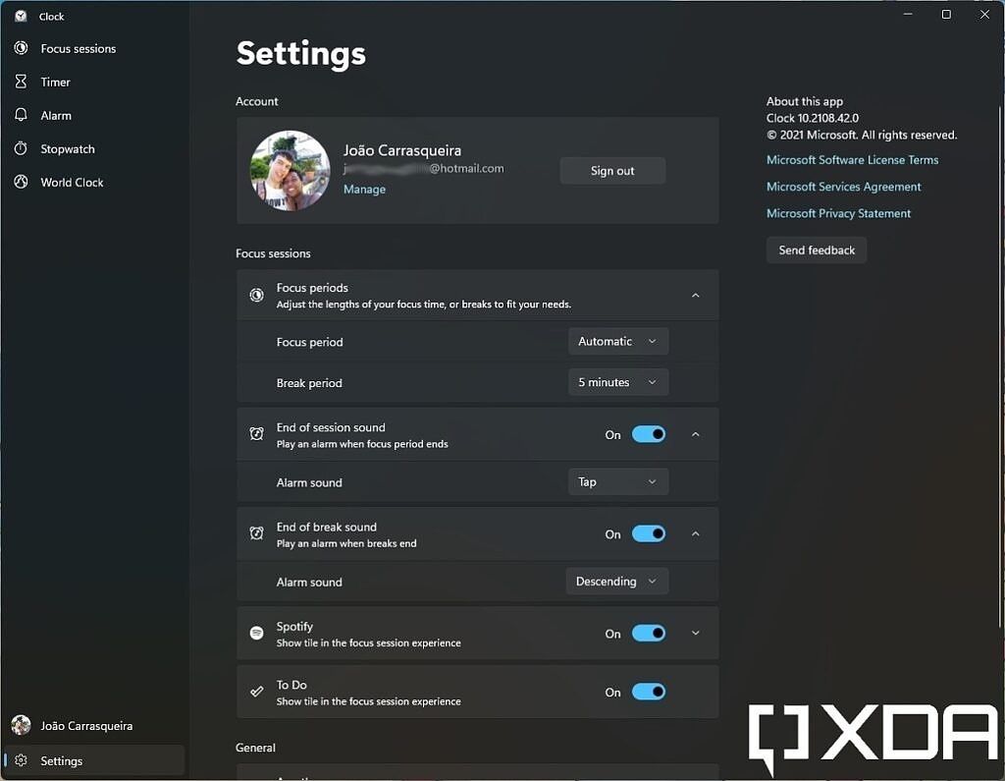
Task: Click the End of break sound alarm icon
Action: (x=256, y=533)
